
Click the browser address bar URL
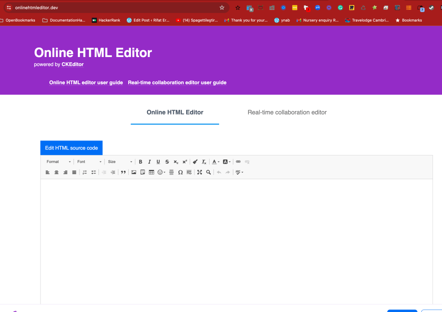pos(37,8)
